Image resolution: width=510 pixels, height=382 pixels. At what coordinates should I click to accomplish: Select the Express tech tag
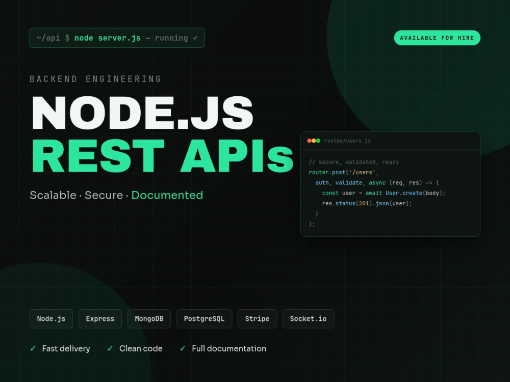(100, 319)
